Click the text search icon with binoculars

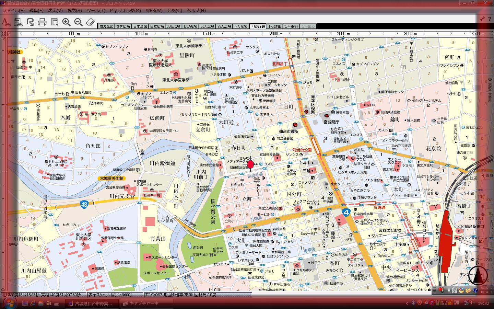(6, 22)
